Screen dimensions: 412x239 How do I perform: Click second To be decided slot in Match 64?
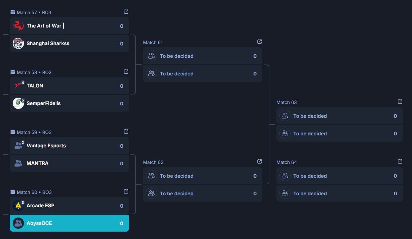(x=339, y=194)
